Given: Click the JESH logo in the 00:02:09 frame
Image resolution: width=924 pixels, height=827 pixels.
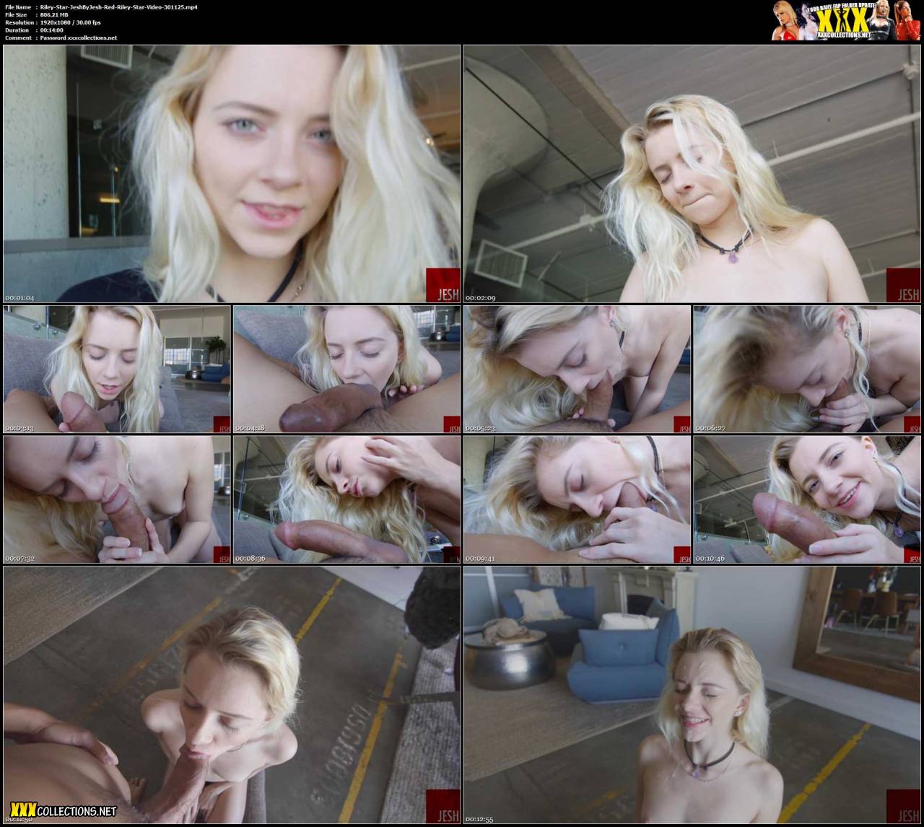Looking at the screenshot, I should pyautogui.click(x=903, y=285).
